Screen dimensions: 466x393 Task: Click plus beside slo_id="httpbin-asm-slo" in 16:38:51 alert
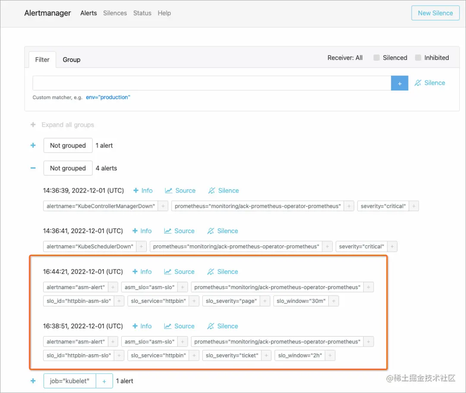[119, 356]
